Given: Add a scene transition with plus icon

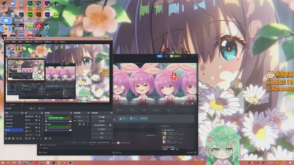Looking at the screenshot, I should point(80,124).
